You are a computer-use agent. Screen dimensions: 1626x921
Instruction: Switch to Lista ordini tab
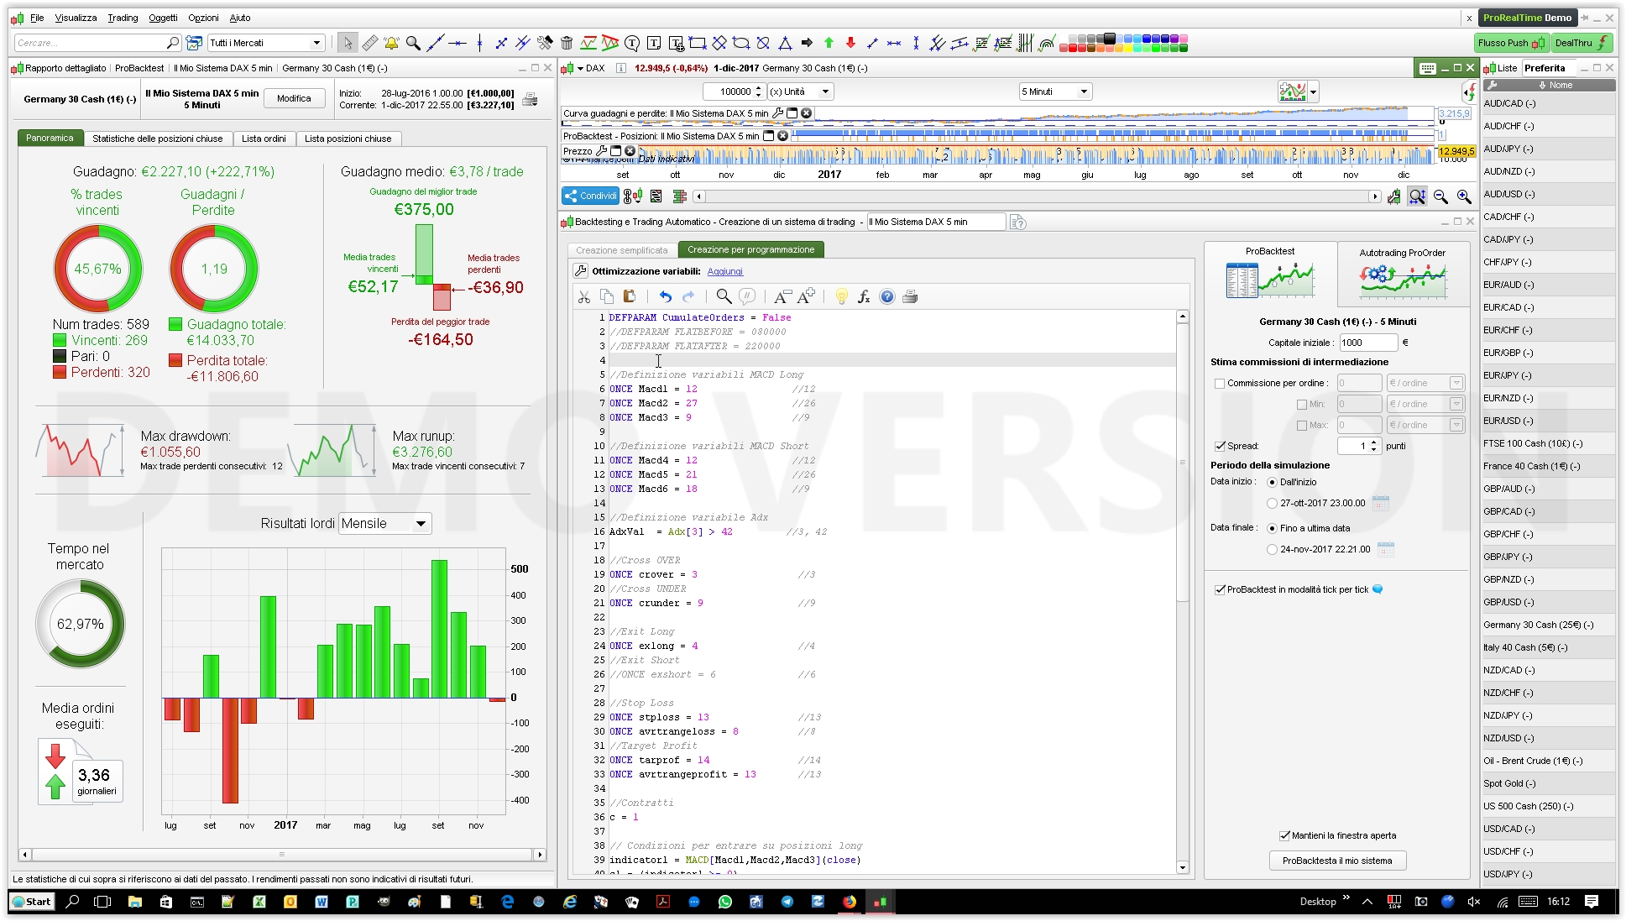pyautogui.click(x=264, y=139)
